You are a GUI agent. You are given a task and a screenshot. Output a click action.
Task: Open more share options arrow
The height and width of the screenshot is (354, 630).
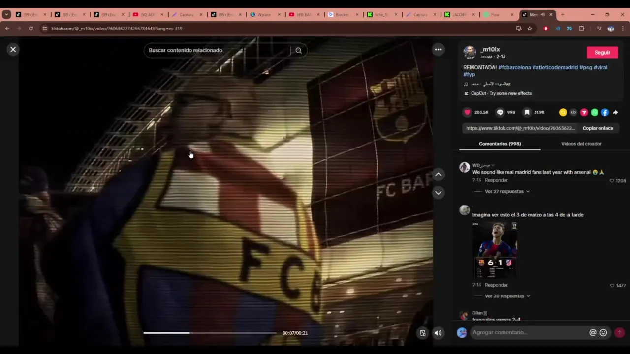tap(615, 112)
